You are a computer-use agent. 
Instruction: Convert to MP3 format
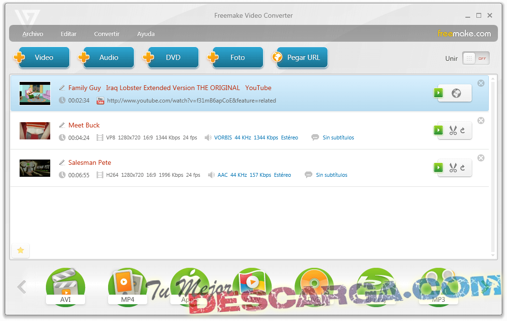(x=439, y=287)
